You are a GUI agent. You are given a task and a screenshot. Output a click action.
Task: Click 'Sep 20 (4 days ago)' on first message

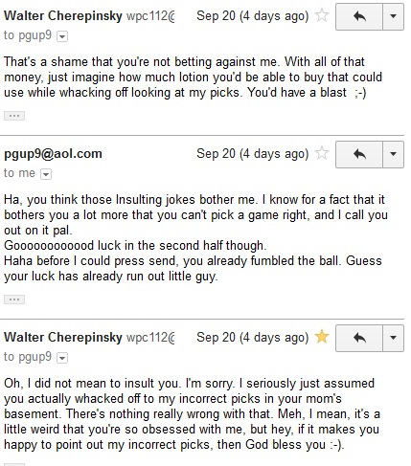point(253,16)
